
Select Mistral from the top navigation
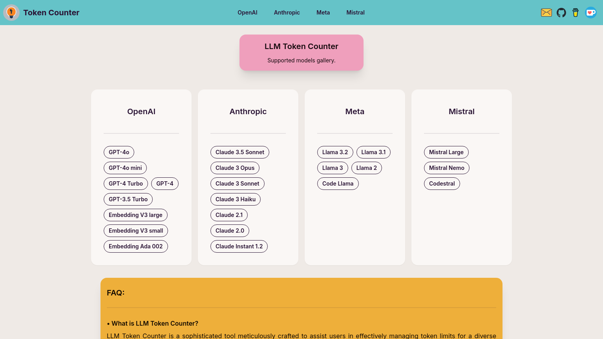tap(355, 13)
